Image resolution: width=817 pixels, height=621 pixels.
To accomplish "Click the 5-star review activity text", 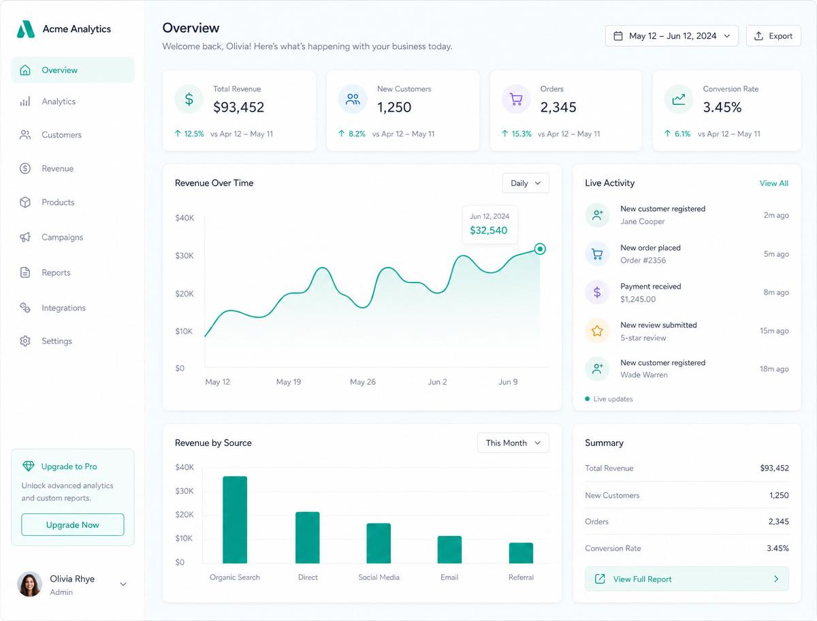I will (x=643, y=338).
